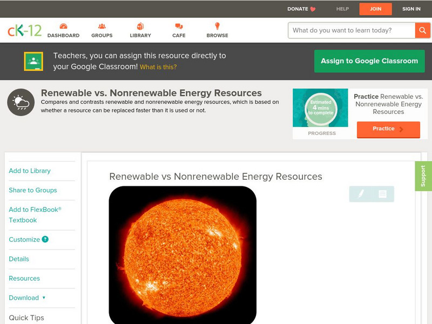Click the search input field
Image resolution: width=432 pixels, height=324 pixels.
352,30
